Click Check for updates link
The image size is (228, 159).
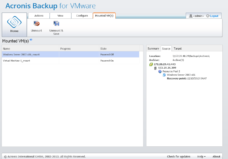pyautogui.click(x=179, y=157)
